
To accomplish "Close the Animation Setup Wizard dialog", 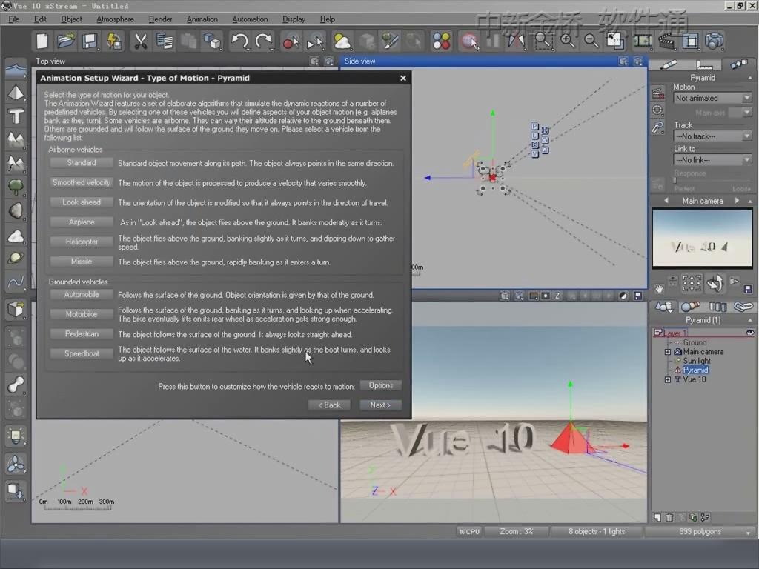I will [403, 78].
